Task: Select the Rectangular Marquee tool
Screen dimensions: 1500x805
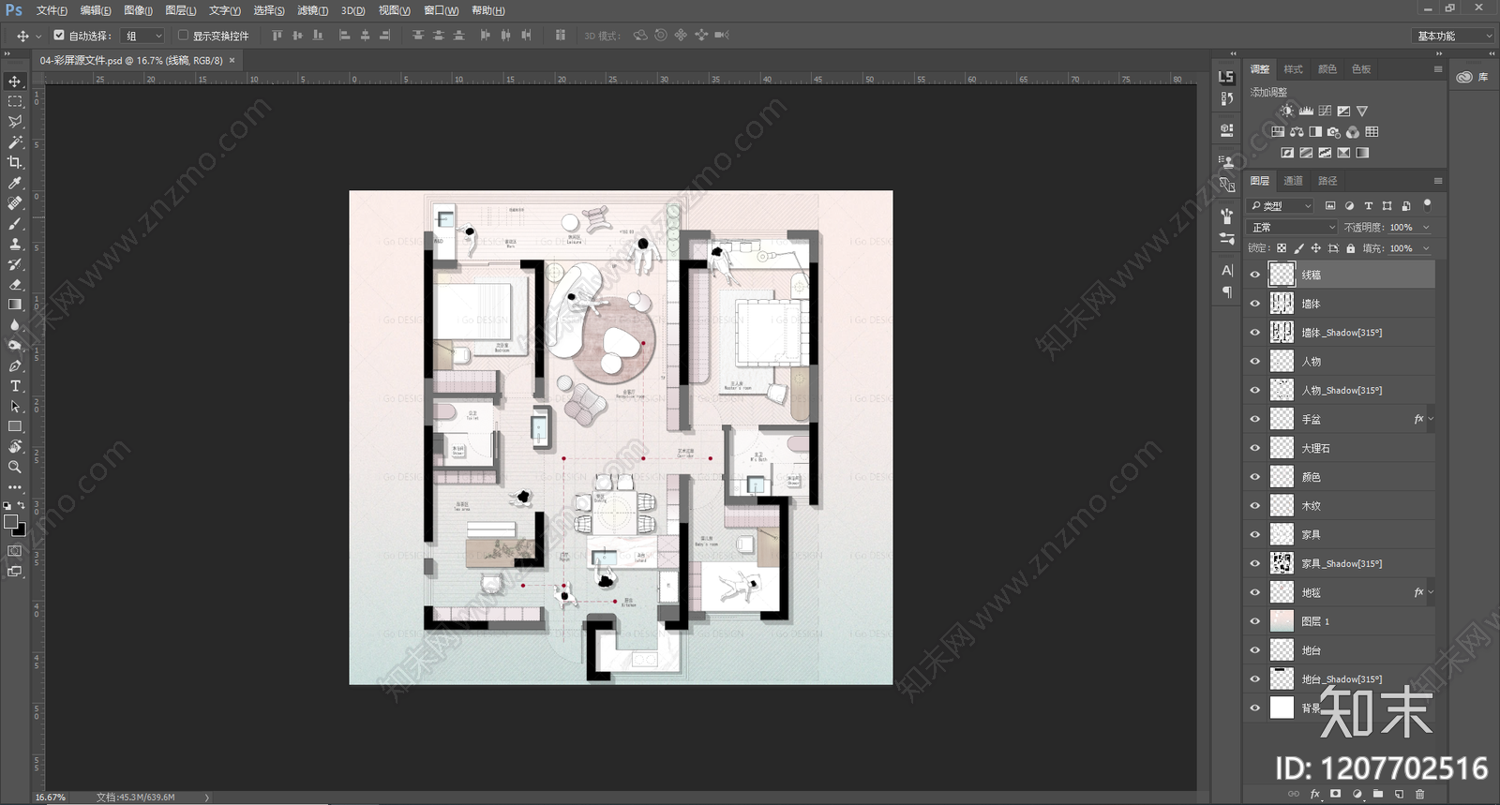Action: pos(15,101)
